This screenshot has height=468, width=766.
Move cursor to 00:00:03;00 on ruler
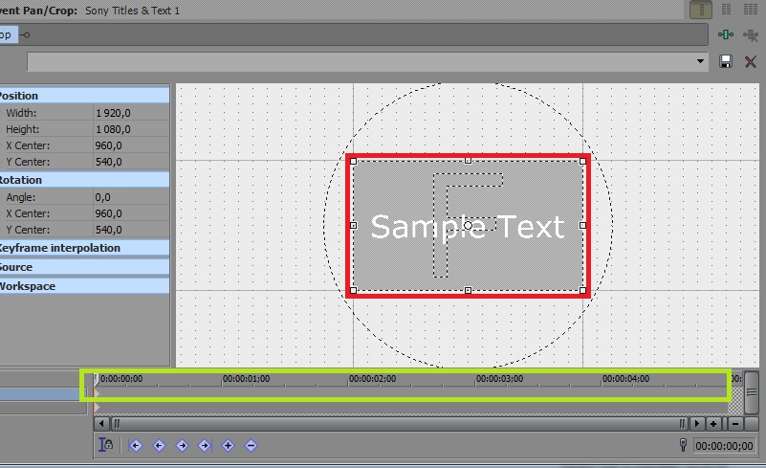499,379
